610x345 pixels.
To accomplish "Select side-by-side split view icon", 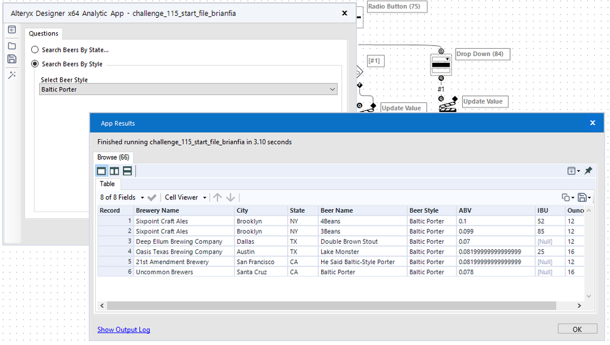I will coord(114,171).
